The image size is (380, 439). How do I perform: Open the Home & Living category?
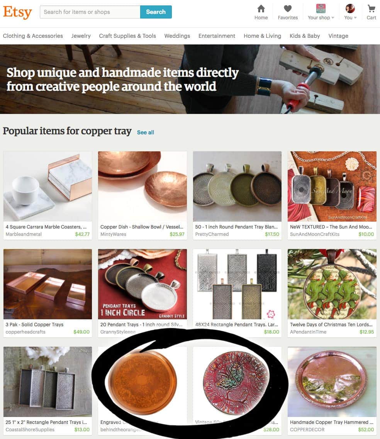tap(262, 36)
